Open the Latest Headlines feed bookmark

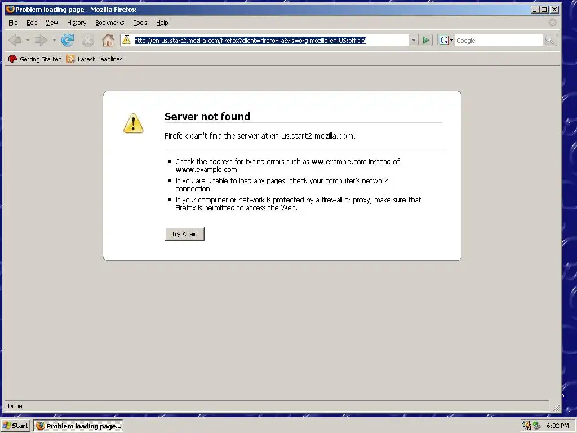point(95,59)
